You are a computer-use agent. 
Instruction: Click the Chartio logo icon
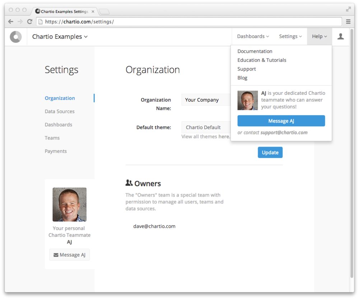[16, 37]
